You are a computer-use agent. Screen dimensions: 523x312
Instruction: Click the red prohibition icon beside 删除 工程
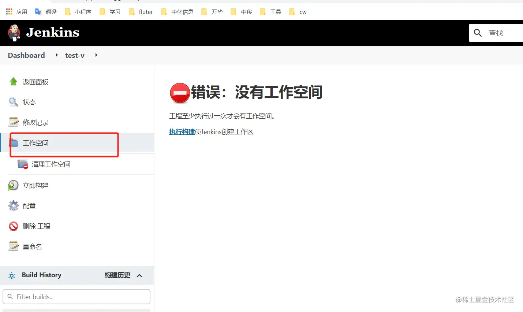click(x=14, y=226)
